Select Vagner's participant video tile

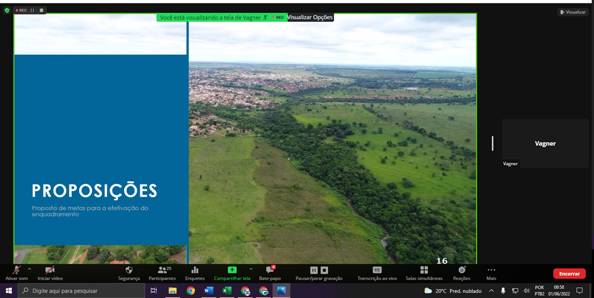(545, 143)
